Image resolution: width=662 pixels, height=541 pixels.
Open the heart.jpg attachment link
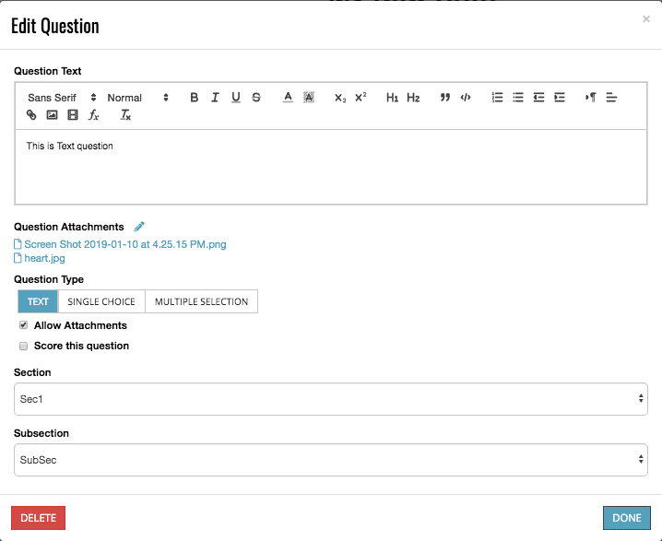[44, 258]
